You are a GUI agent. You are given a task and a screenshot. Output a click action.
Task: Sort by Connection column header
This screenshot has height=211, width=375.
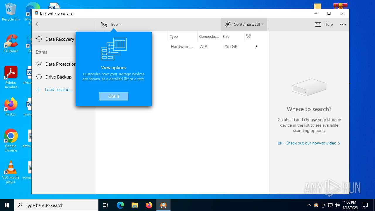click(209, 37)
